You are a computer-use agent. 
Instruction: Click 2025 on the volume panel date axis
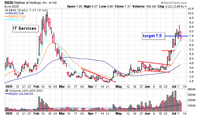click(x=9, y=113)
